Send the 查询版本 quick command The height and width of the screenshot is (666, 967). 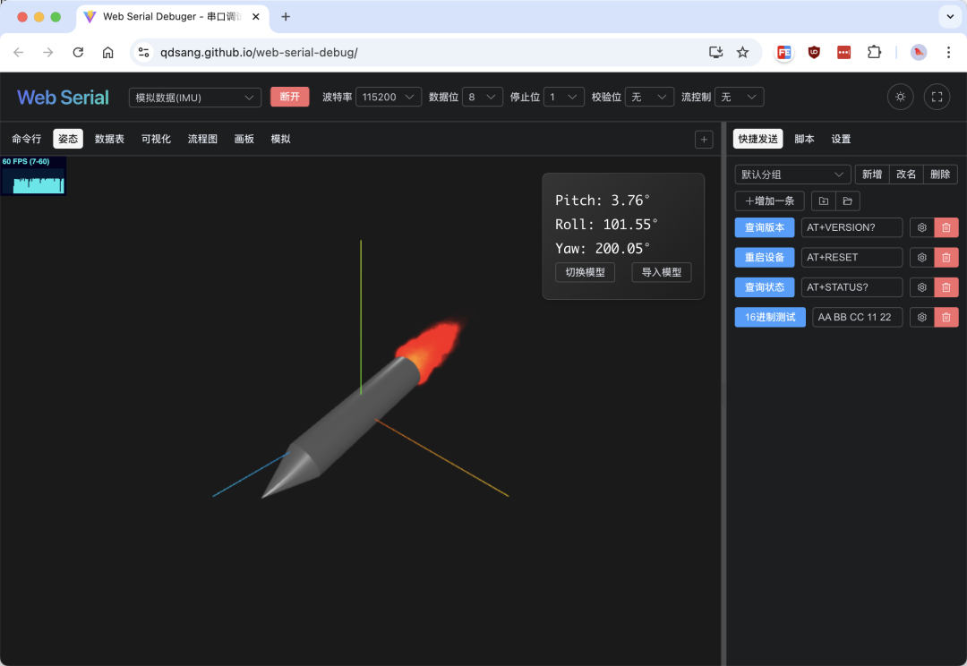764,227
